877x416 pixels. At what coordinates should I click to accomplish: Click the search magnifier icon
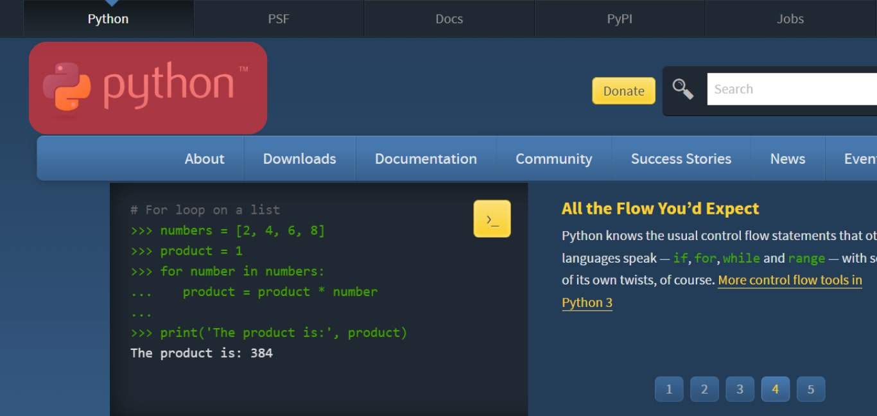(682, 90)
